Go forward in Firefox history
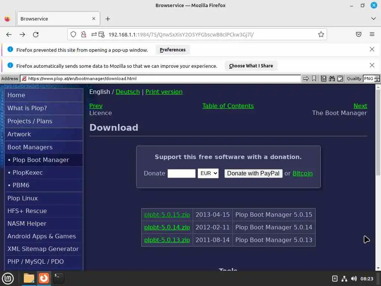 click(x=22, y=35)
